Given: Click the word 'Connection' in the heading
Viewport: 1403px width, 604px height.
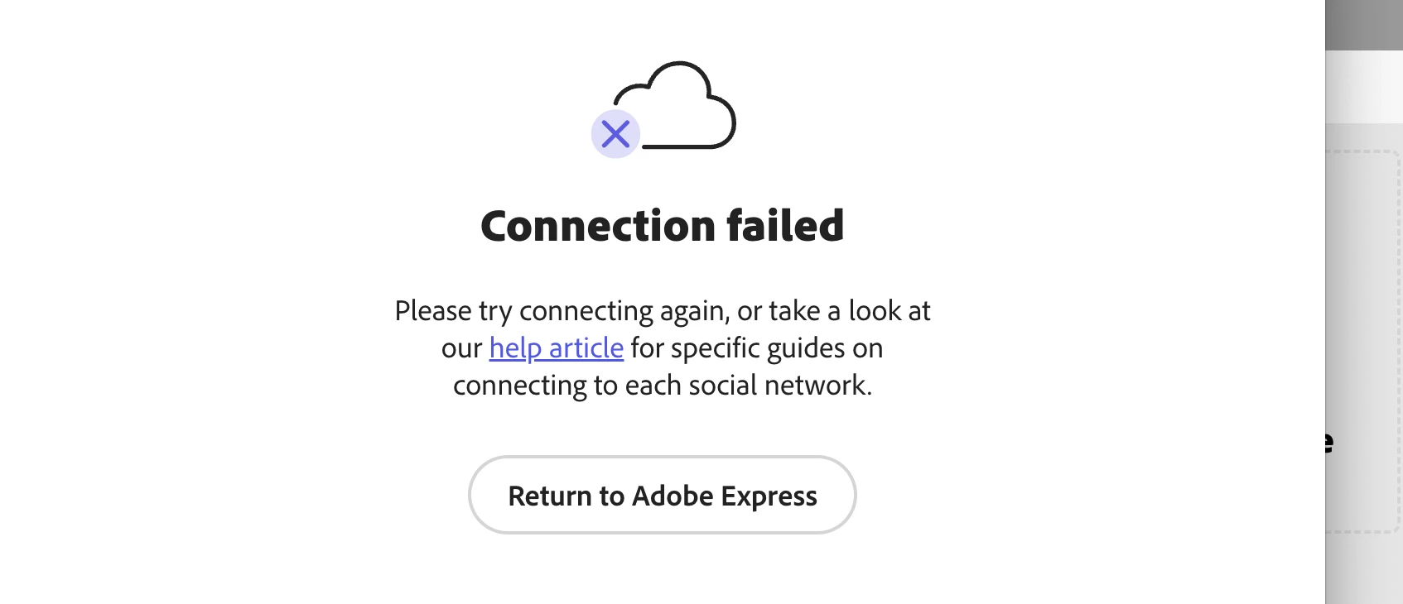Looking at the screenshot, I should [598, 226].
